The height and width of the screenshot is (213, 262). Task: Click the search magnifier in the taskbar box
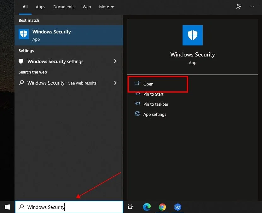[x=21, y=207]
